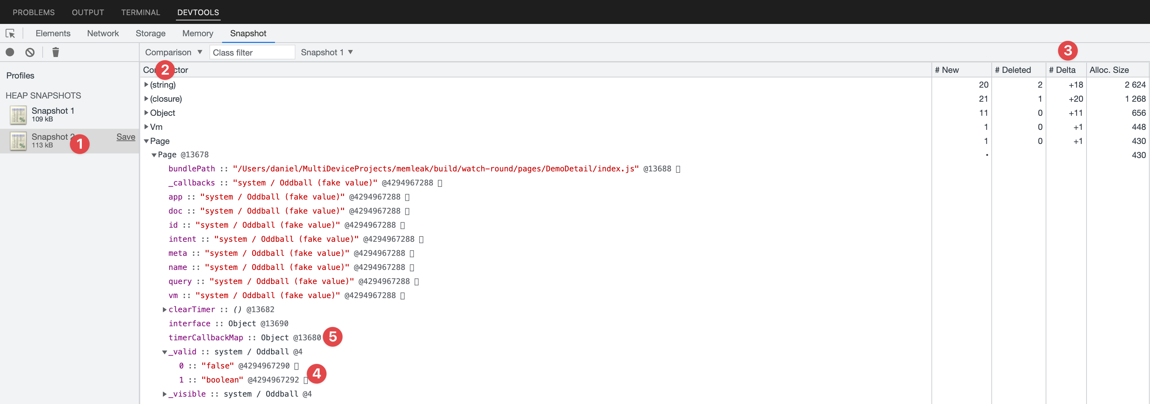
Task: Open the Comparison dropdown filter
Action: tap(173, 52)
